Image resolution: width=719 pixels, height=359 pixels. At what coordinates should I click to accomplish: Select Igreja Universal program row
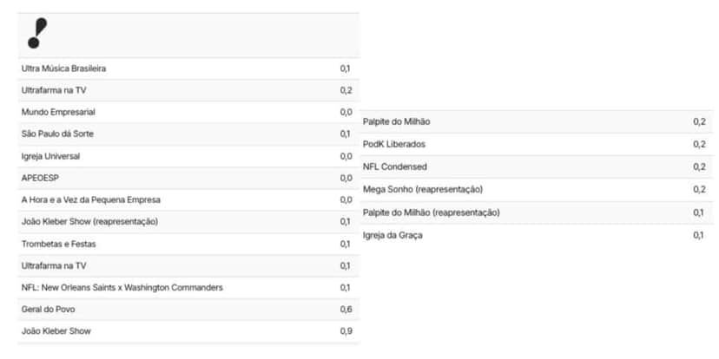(188, 156)
